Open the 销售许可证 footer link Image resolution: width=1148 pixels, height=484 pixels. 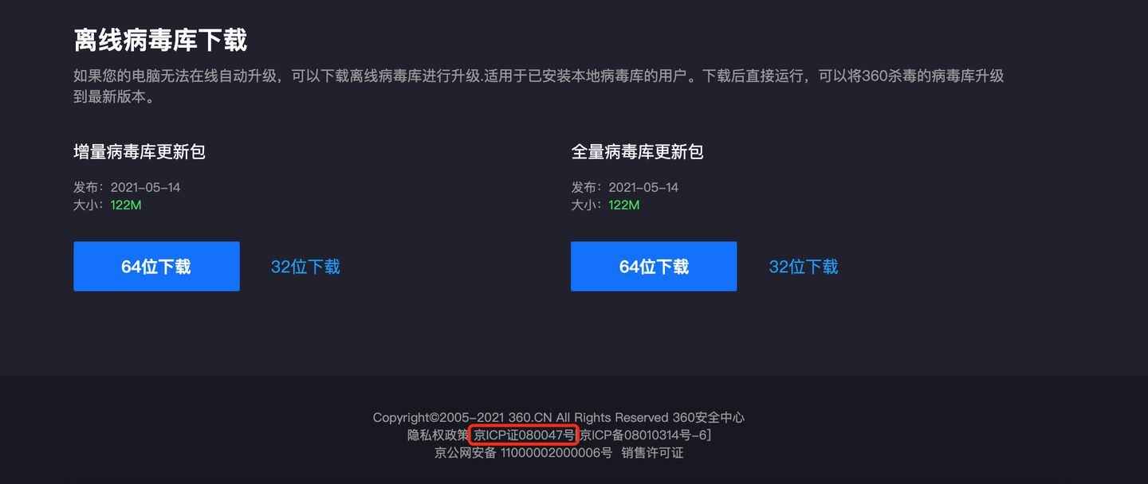click(652, 453)
